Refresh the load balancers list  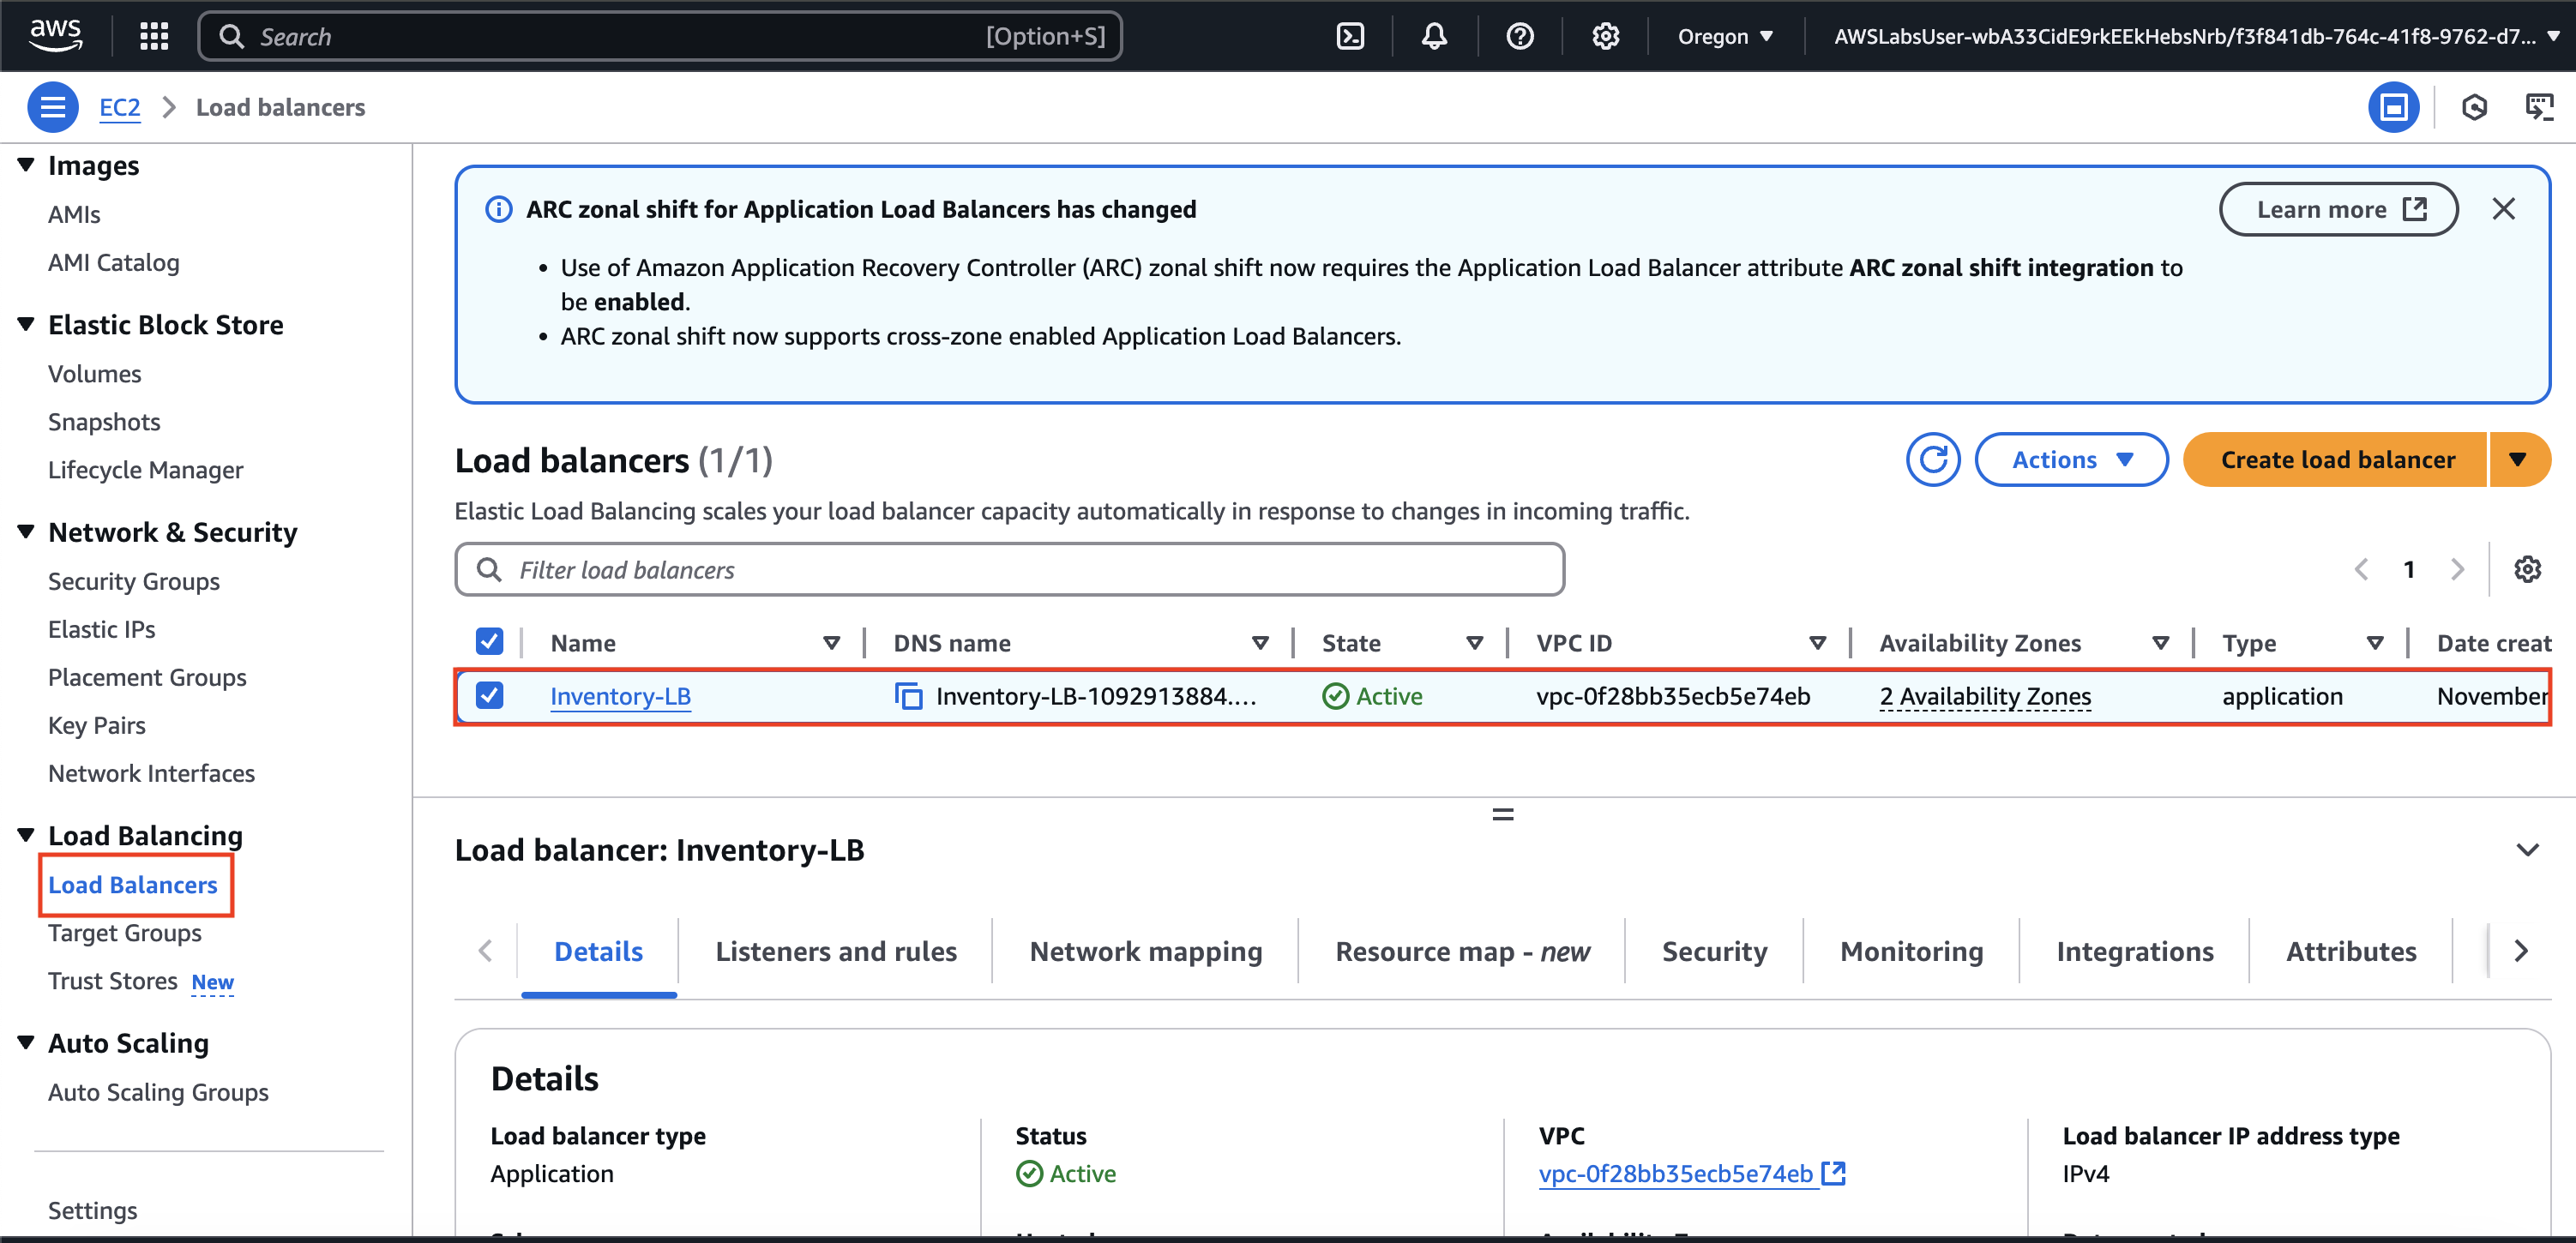click(1932, 460)
